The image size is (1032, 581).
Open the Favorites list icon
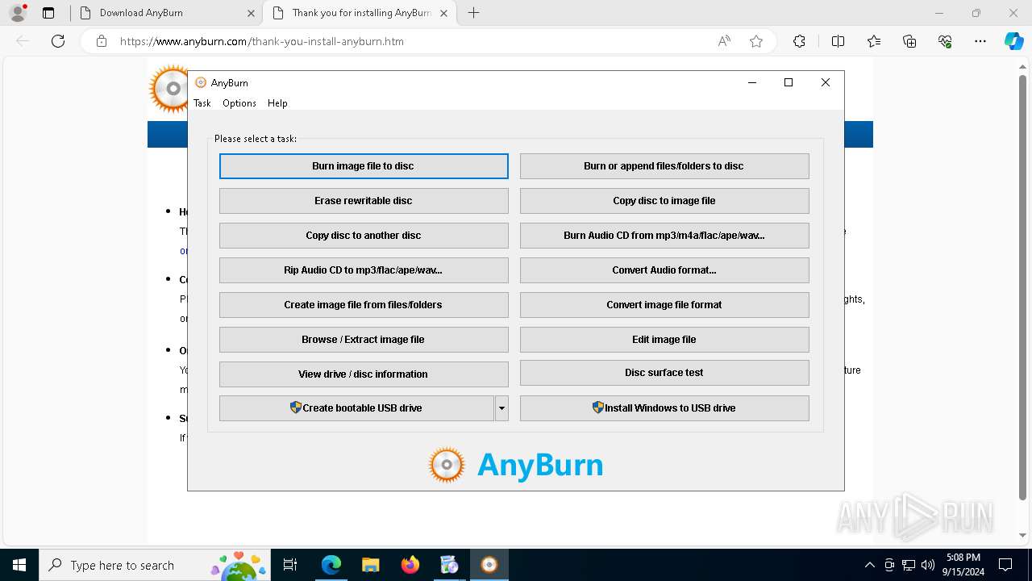[874, 41]
